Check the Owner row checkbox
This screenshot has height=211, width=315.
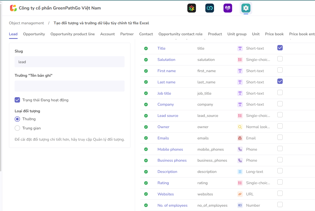point(280,126)
